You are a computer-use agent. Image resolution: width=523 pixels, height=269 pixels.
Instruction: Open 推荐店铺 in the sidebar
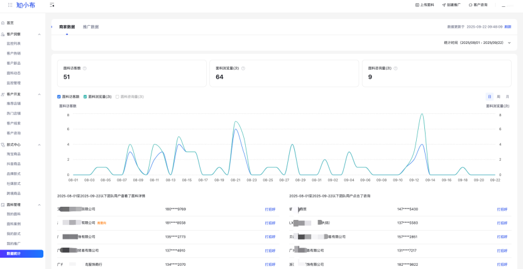(x=14, y=103)
